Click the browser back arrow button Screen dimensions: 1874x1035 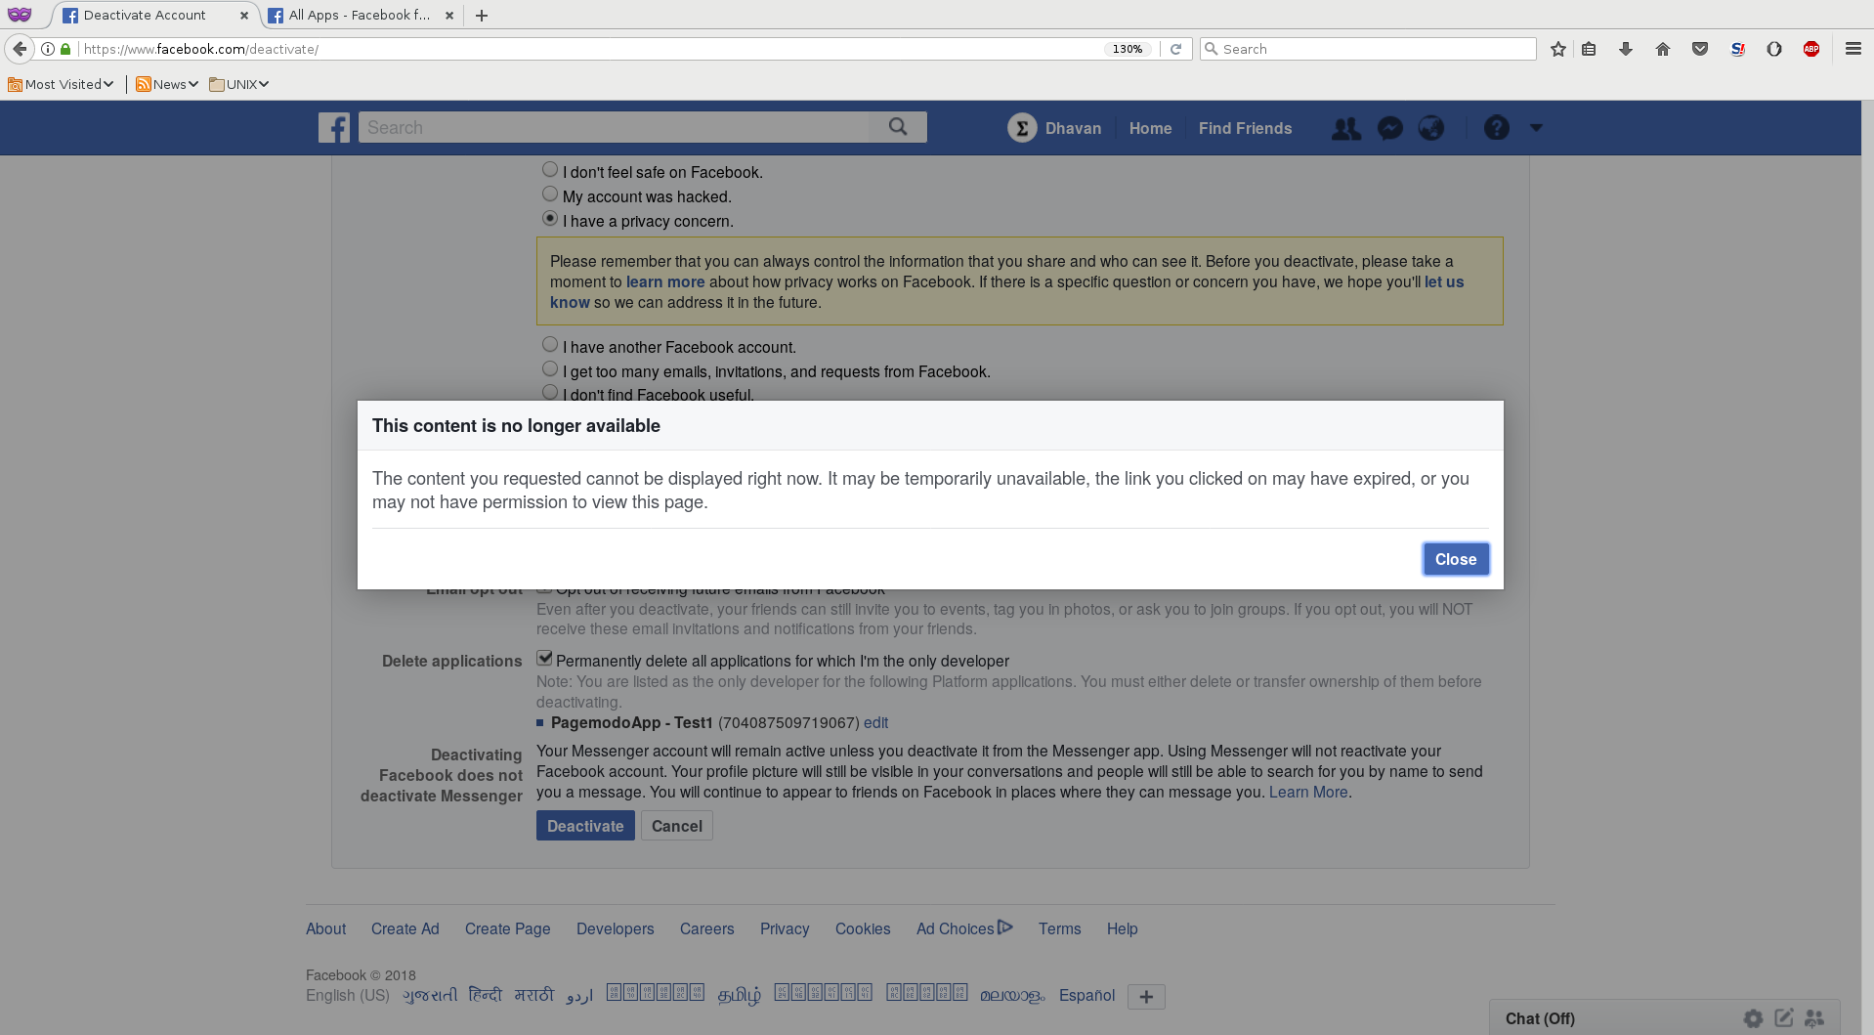20,49
